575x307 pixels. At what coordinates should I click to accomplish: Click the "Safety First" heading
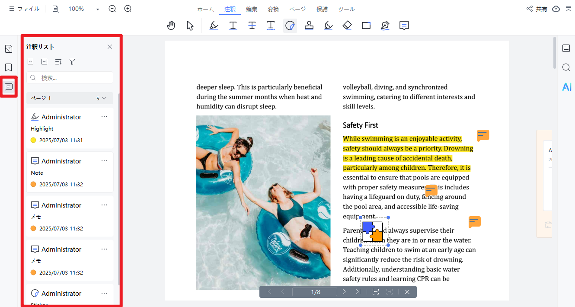(x=361, y=125)
